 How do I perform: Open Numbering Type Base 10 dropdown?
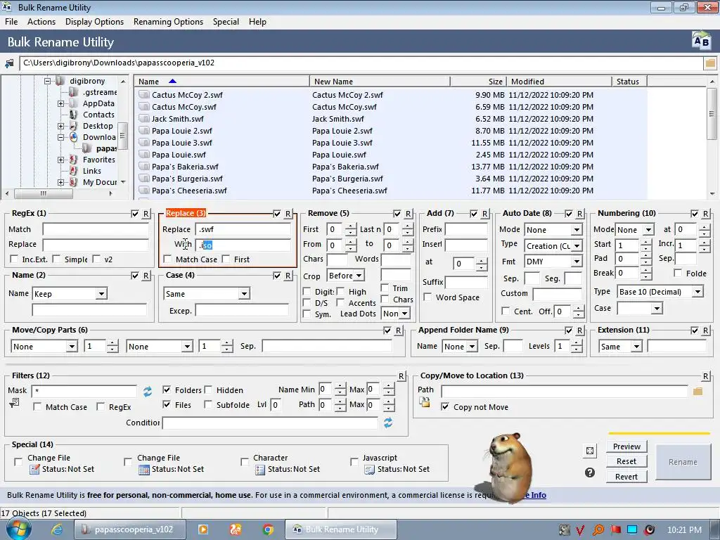click(x=698, y=292)
